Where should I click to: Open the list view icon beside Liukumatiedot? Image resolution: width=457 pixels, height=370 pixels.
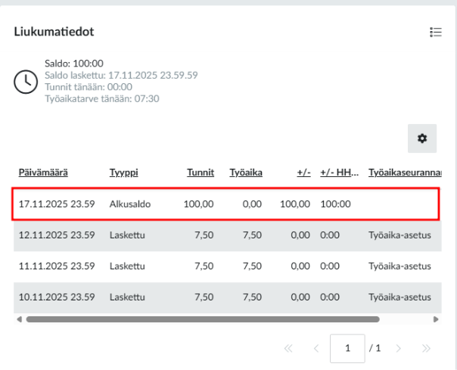pyautogui.click(x=435, y=32)
